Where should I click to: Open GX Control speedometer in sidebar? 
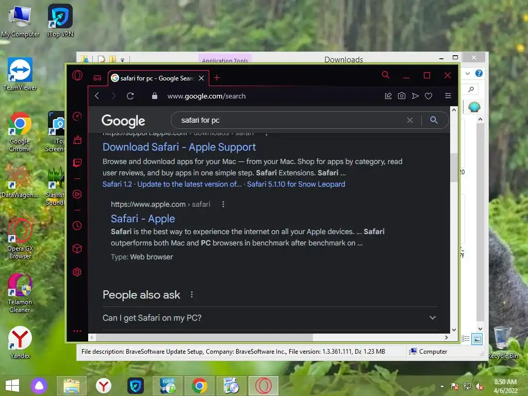(77, 116)
